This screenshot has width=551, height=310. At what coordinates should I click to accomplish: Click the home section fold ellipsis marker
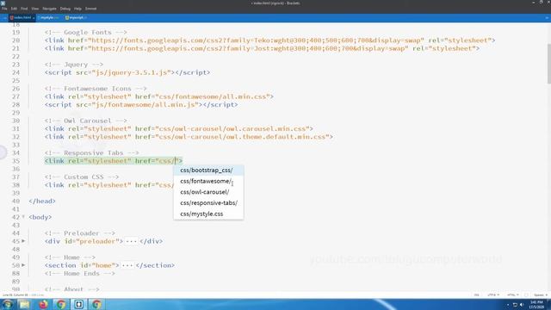click(127, 265)
